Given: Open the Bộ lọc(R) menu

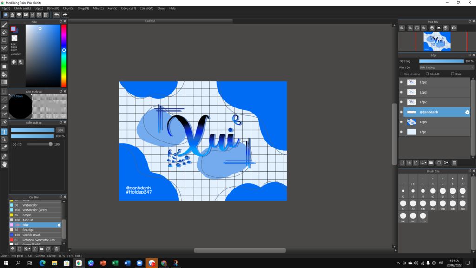Looking at the screenshot, I should click(53, 8).
